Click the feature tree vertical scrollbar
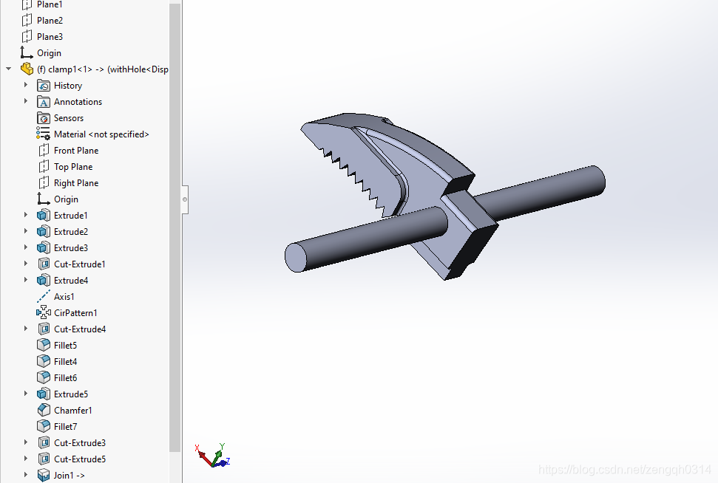 (175, 227)
